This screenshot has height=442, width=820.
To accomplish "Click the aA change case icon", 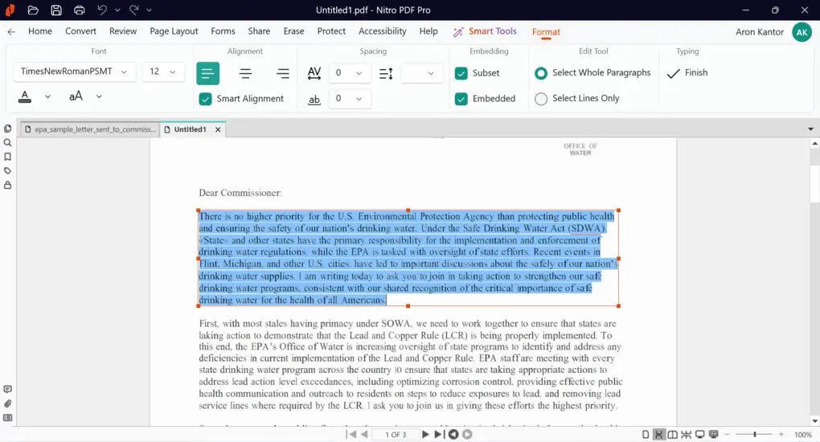I will click(x=76, y=96).
